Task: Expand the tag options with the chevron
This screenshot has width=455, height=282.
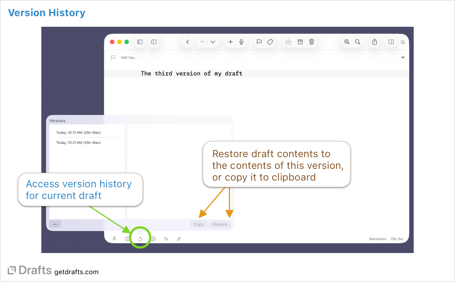Action: (x=403, y=57)
